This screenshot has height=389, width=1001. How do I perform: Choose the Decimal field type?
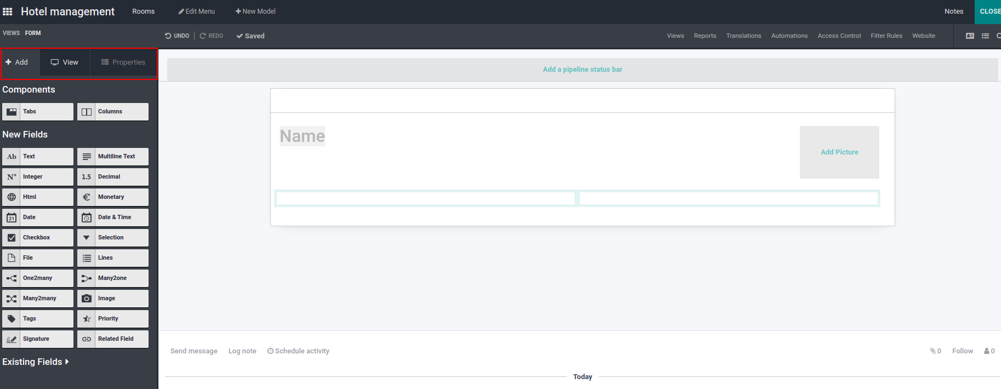[113, 177]
